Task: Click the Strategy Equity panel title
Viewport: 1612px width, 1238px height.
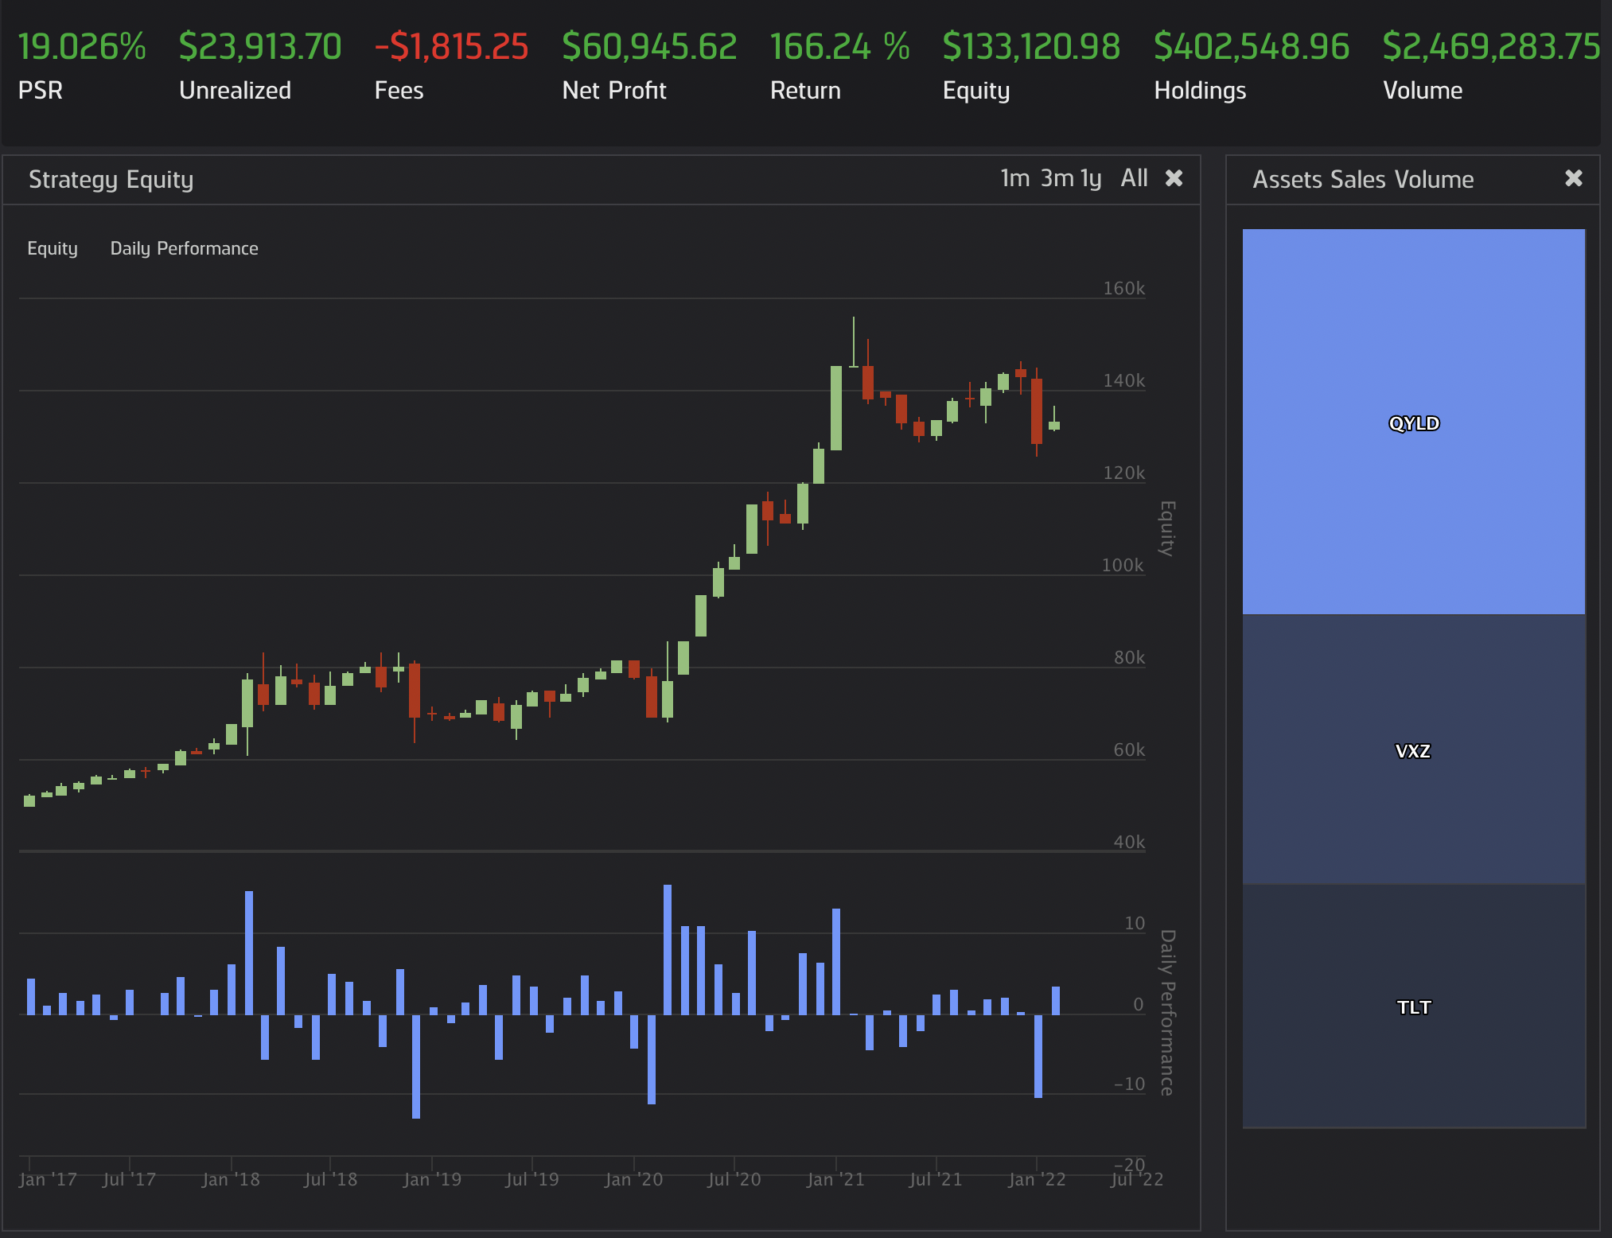Action: [111, 180]
